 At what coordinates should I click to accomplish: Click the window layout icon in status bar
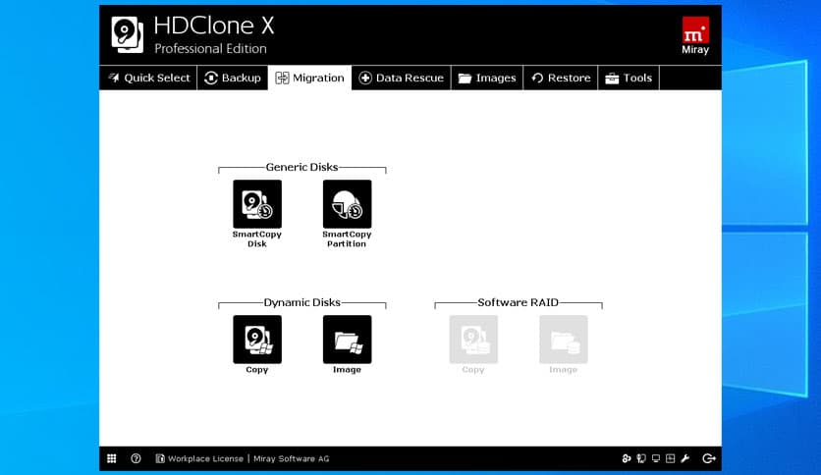[x=670, y=458]
